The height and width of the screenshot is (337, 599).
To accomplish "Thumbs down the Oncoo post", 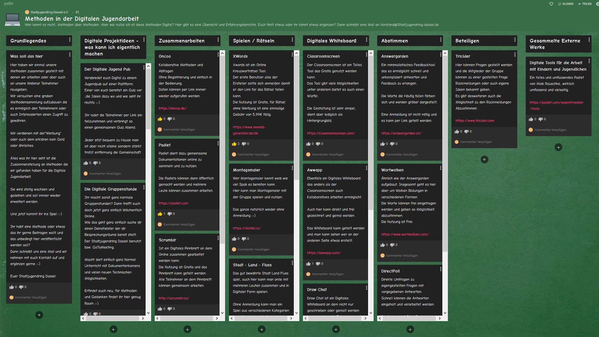I will click(169, 119).
